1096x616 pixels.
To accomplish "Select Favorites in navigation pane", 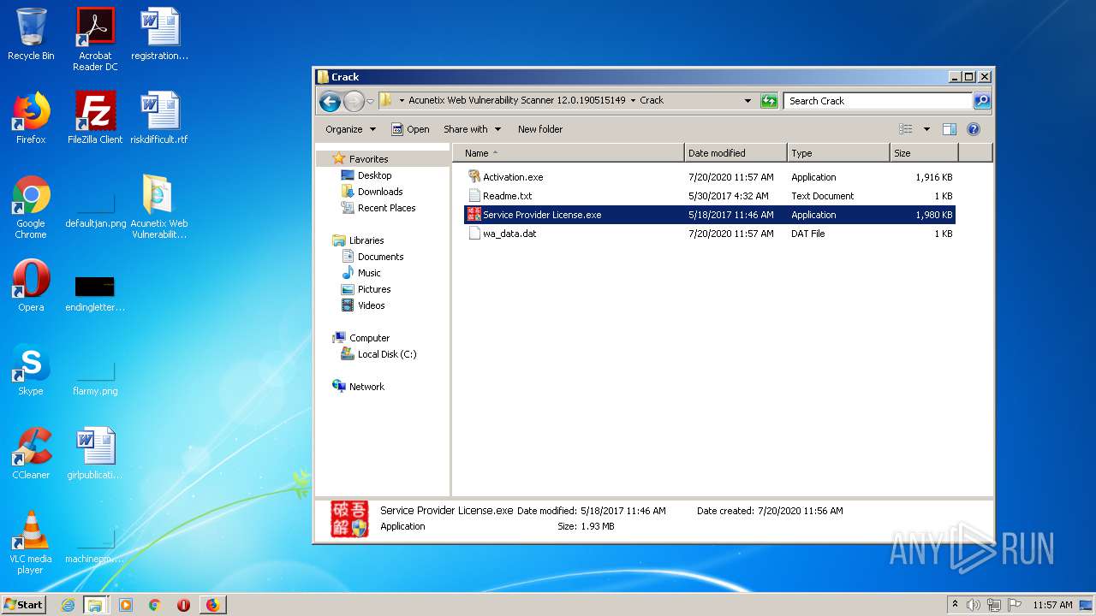I will pos(368,159).
